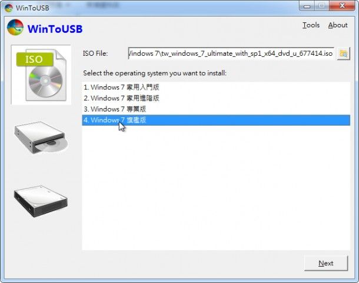This screenshot has height=283, width=359.
Task: Click empty space in the operating system list
Action: point(216,187)
